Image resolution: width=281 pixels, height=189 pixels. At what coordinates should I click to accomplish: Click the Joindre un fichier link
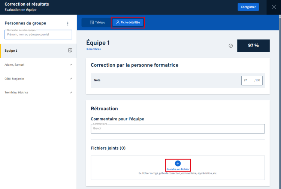[178, 169]
